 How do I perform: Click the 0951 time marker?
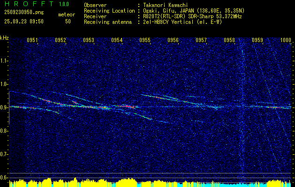coord(32,40)
